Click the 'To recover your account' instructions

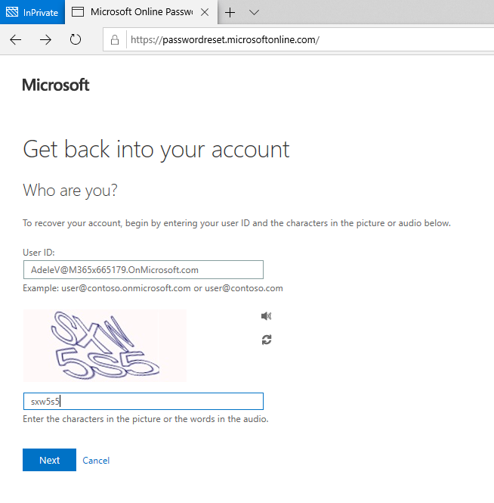point(236,223)
